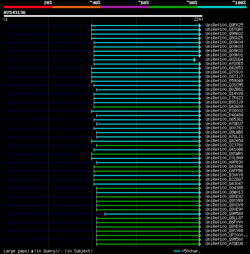Click the UniRef100_Q42653 label
Image resolution: width=250 pixels, height=254 pixels.
224,68
